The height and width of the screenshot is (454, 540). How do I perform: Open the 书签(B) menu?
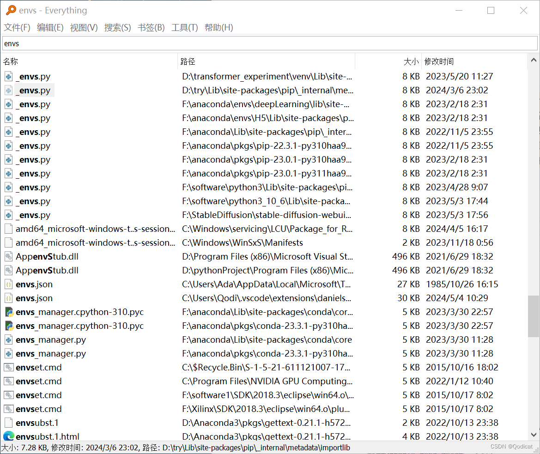(151, 28)
